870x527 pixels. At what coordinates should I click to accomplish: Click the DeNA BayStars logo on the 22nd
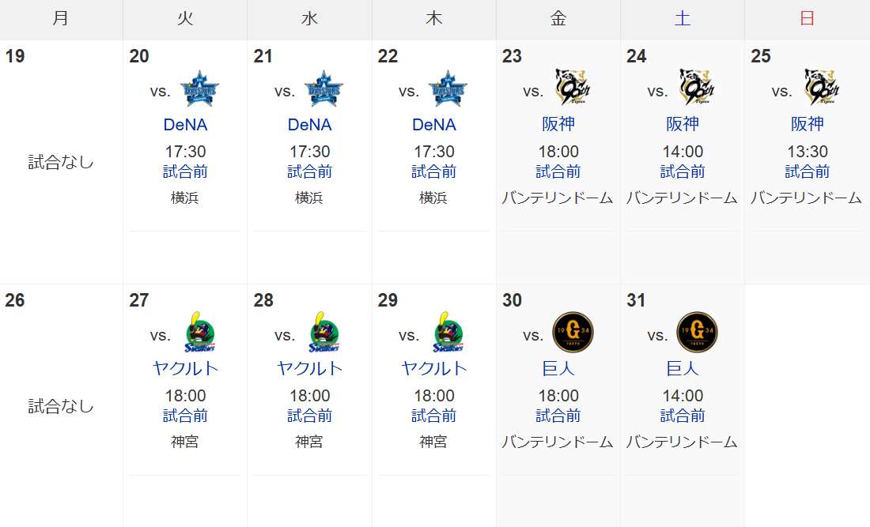click(x=448, y=88)
